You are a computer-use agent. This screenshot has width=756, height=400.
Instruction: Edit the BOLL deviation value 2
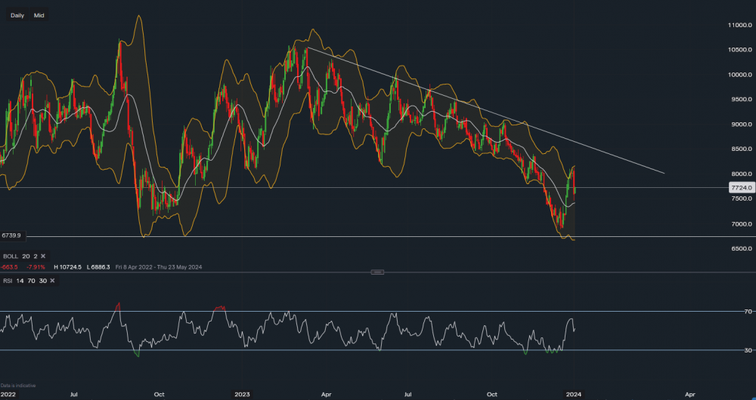tap(34, 257)
